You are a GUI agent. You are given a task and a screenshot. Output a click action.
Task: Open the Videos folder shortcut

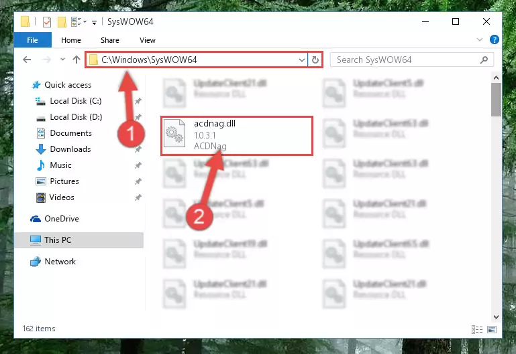(x=62, y=197)
